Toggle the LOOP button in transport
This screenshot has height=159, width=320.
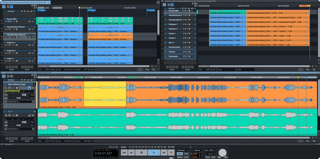[x=186, y=157]
